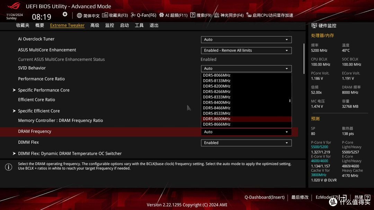The width and height of the screenshot is (374, 210).
Task: Click the 5200 MHz frequency value
Action: [319, 50]
